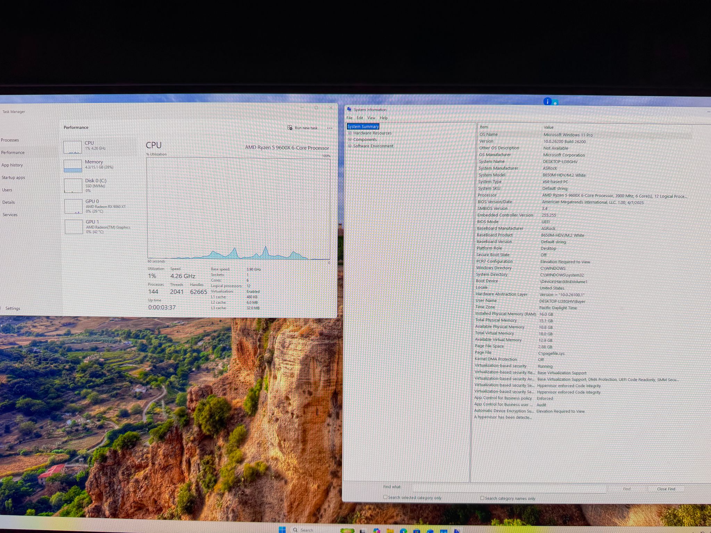Expand the Hardware Resources tree node

[350, 133]
